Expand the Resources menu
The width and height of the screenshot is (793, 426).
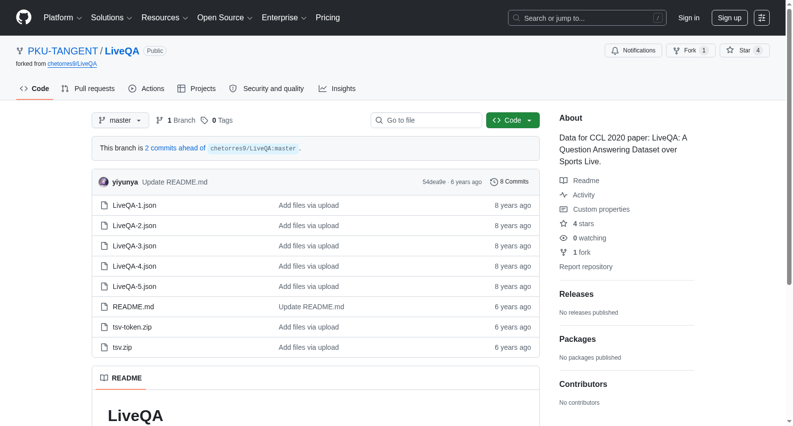click(x=165, y=18)
